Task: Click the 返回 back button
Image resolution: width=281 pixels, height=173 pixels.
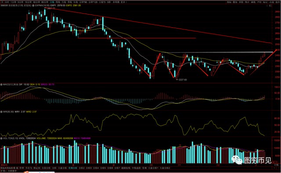Action: pos(277,2)
